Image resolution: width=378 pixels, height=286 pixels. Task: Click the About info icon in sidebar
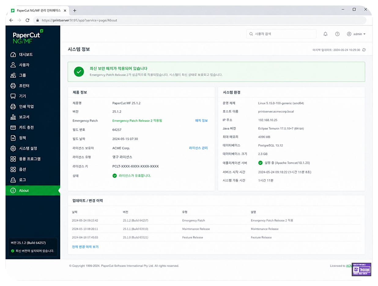tap(13, 191)
